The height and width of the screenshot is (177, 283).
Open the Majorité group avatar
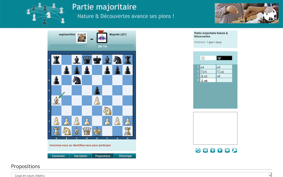pyautogui.click(x=102, y=38)
